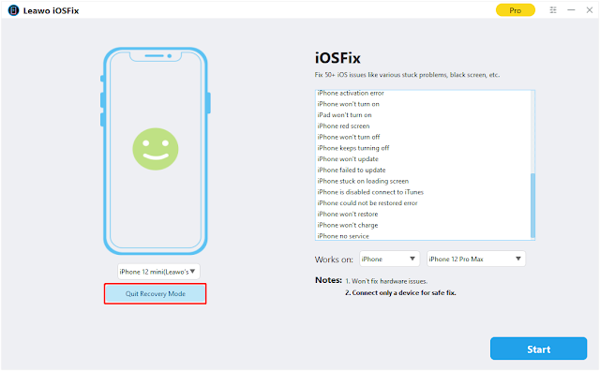The height and width of the screenshot is (371, 600).
Task: Select 'iPhone could not be restored error'
Action: tap(367, 203)
